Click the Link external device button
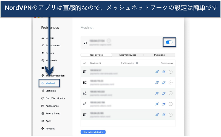The image size is (221, 137). (x=93, y=132)
